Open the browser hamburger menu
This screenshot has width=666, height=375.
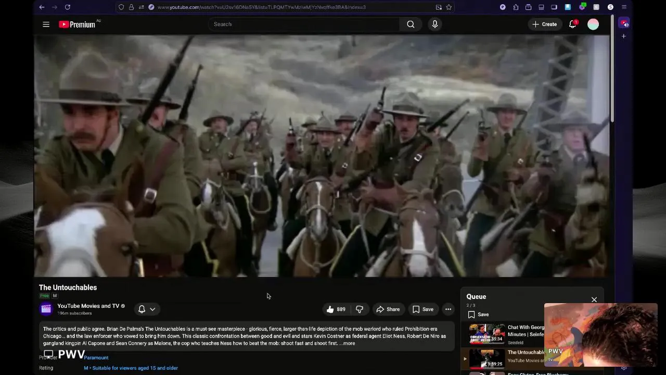click(x=624, y=7)
